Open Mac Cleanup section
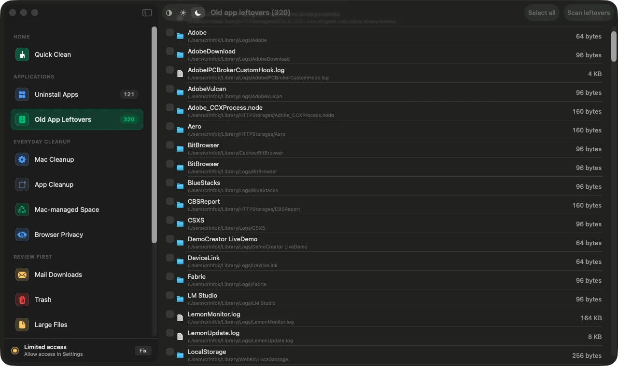 pyautogui.click(x=77, y=159)
